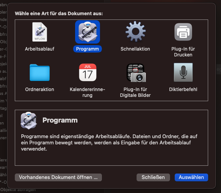Select the blue folder Ordneraktion icon
Image resolution: width=221 pixels, height=193 pixels.
click(40, 72)
